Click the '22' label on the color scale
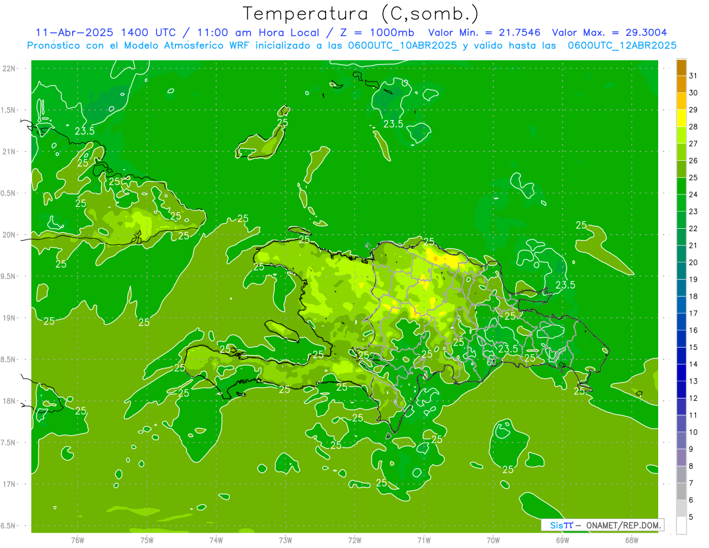The width and height of the screenshot is (709, 548). pyautogui.click(x=693, y=229)
